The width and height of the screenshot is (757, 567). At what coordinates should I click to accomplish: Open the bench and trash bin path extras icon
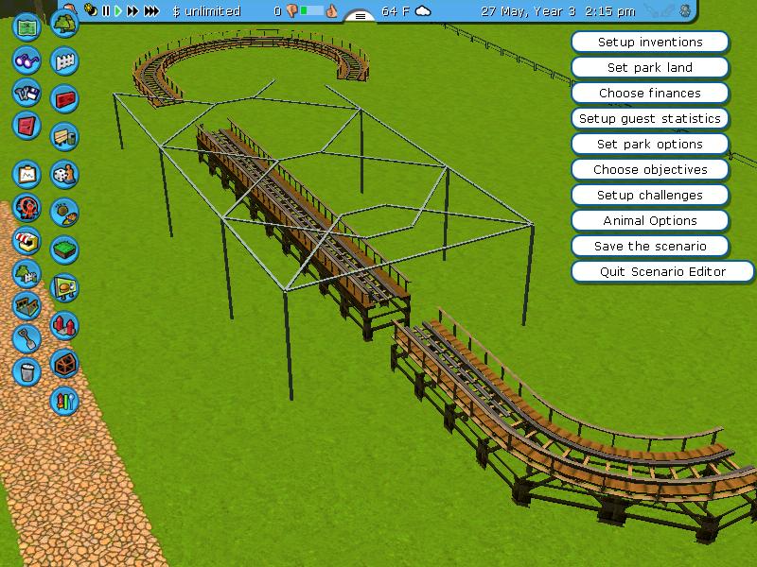(x=64, y=136)
